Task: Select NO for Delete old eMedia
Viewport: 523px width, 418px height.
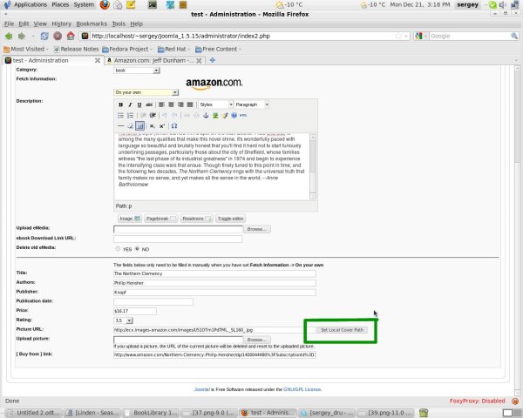Action: [x=137, y=249]
